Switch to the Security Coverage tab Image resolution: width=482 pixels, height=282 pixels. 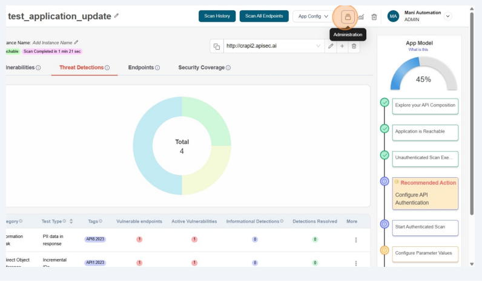pos(204,67)
